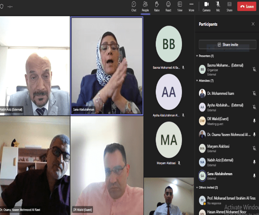
Task: Open the React emoji menu
Action: (x=168, y=6)
